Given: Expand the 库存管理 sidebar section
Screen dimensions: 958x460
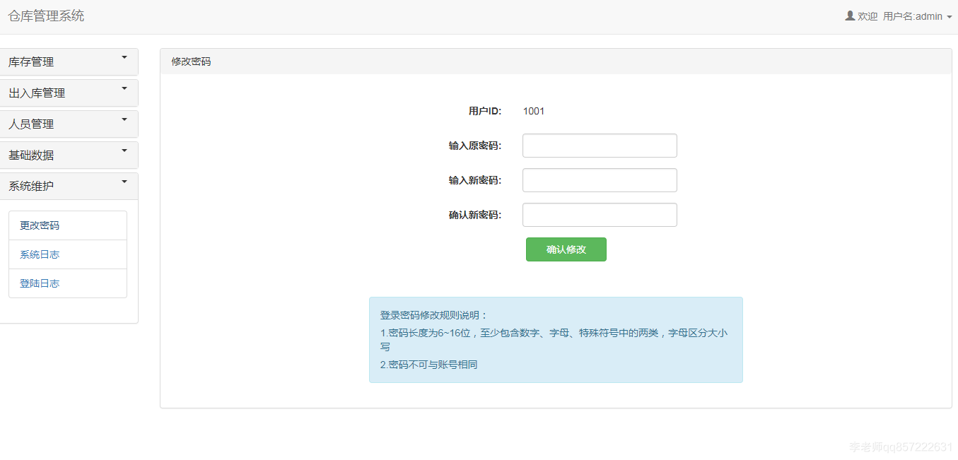Looking at the screenshot, I should 69,61.
